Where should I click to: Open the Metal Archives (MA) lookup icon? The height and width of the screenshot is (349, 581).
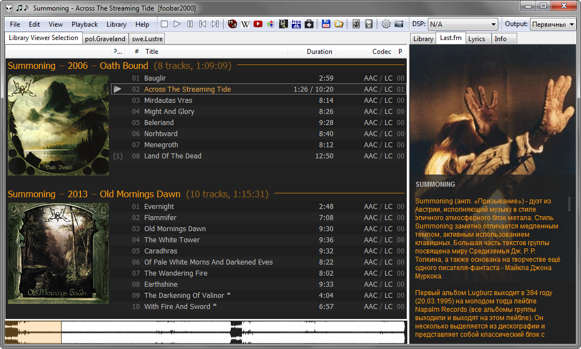click(233, 24)
